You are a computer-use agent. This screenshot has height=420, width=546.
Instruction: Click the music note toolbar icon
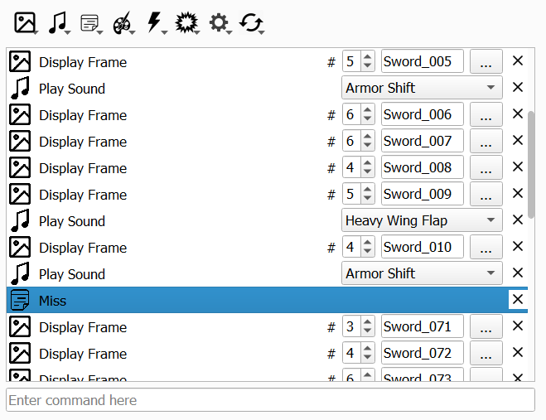[58, 23]
